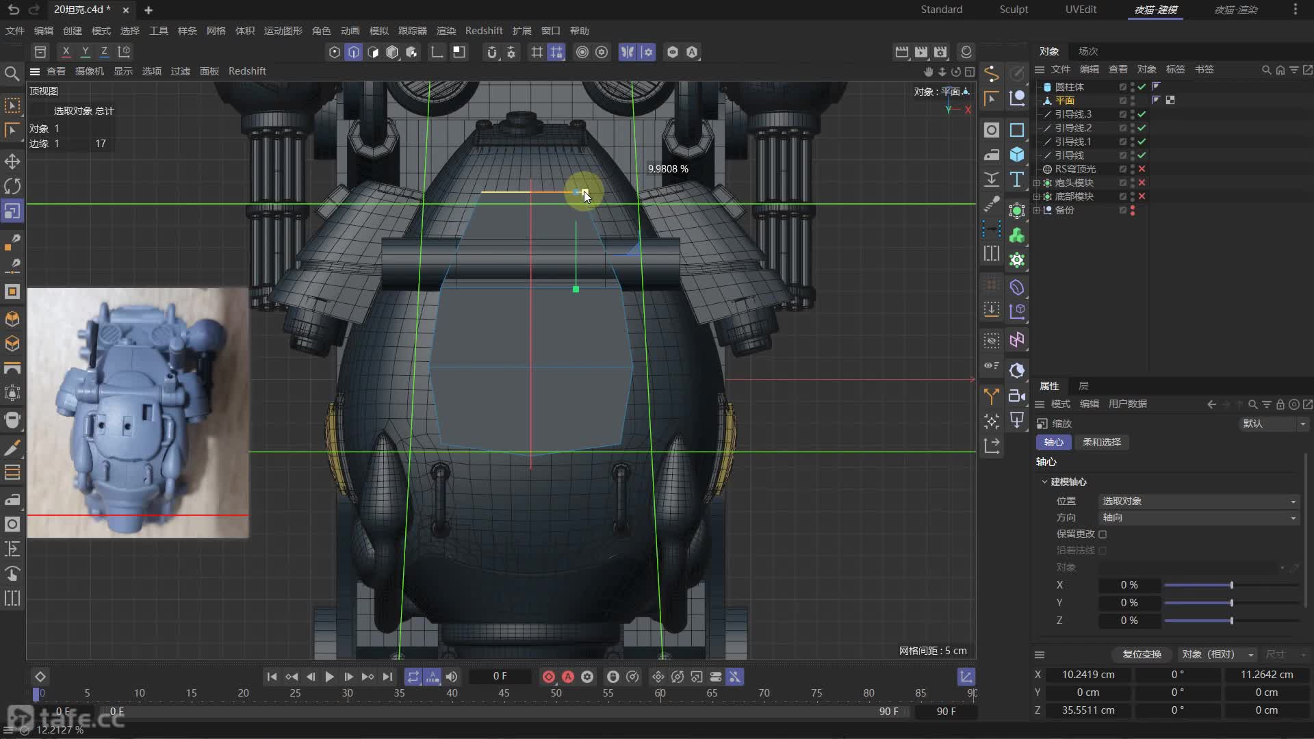Switch to Edges mode in top toolbar
This screenshot has width=1314, height=739.
(x=353, y=52)
